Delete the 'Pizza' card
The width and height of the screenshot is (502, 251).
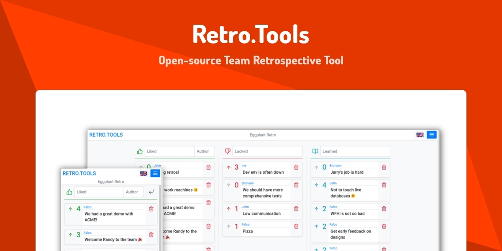click(x=296, y=226)
